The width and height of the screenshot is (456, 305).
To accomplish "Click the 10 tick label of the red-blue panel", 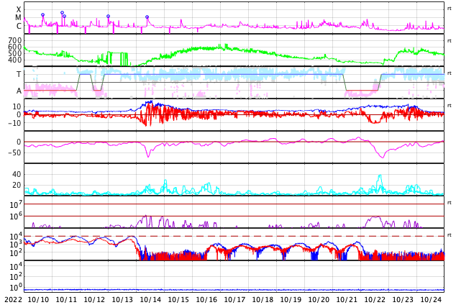I will [17, 106].
